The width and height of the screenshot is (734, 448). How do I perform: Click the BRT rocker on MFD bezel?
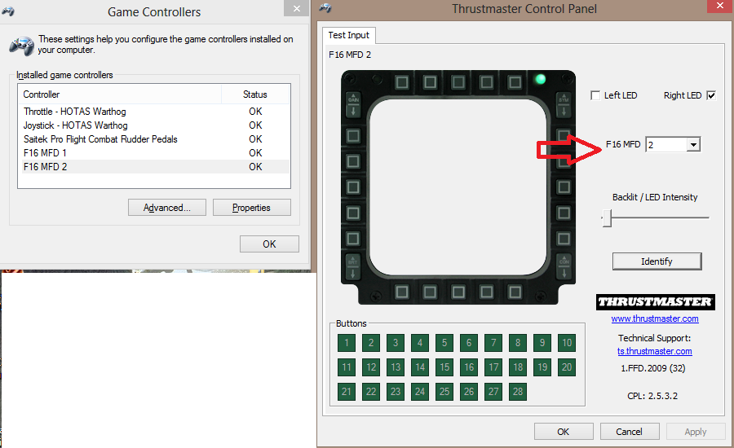coord(353,267)
